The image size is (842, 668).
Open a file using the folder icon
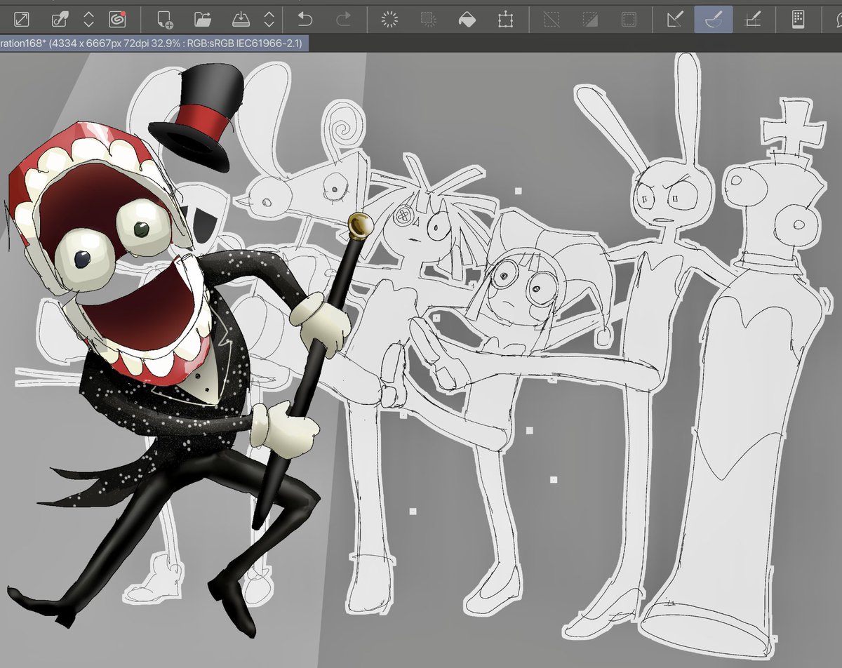(x=203, y=19)
